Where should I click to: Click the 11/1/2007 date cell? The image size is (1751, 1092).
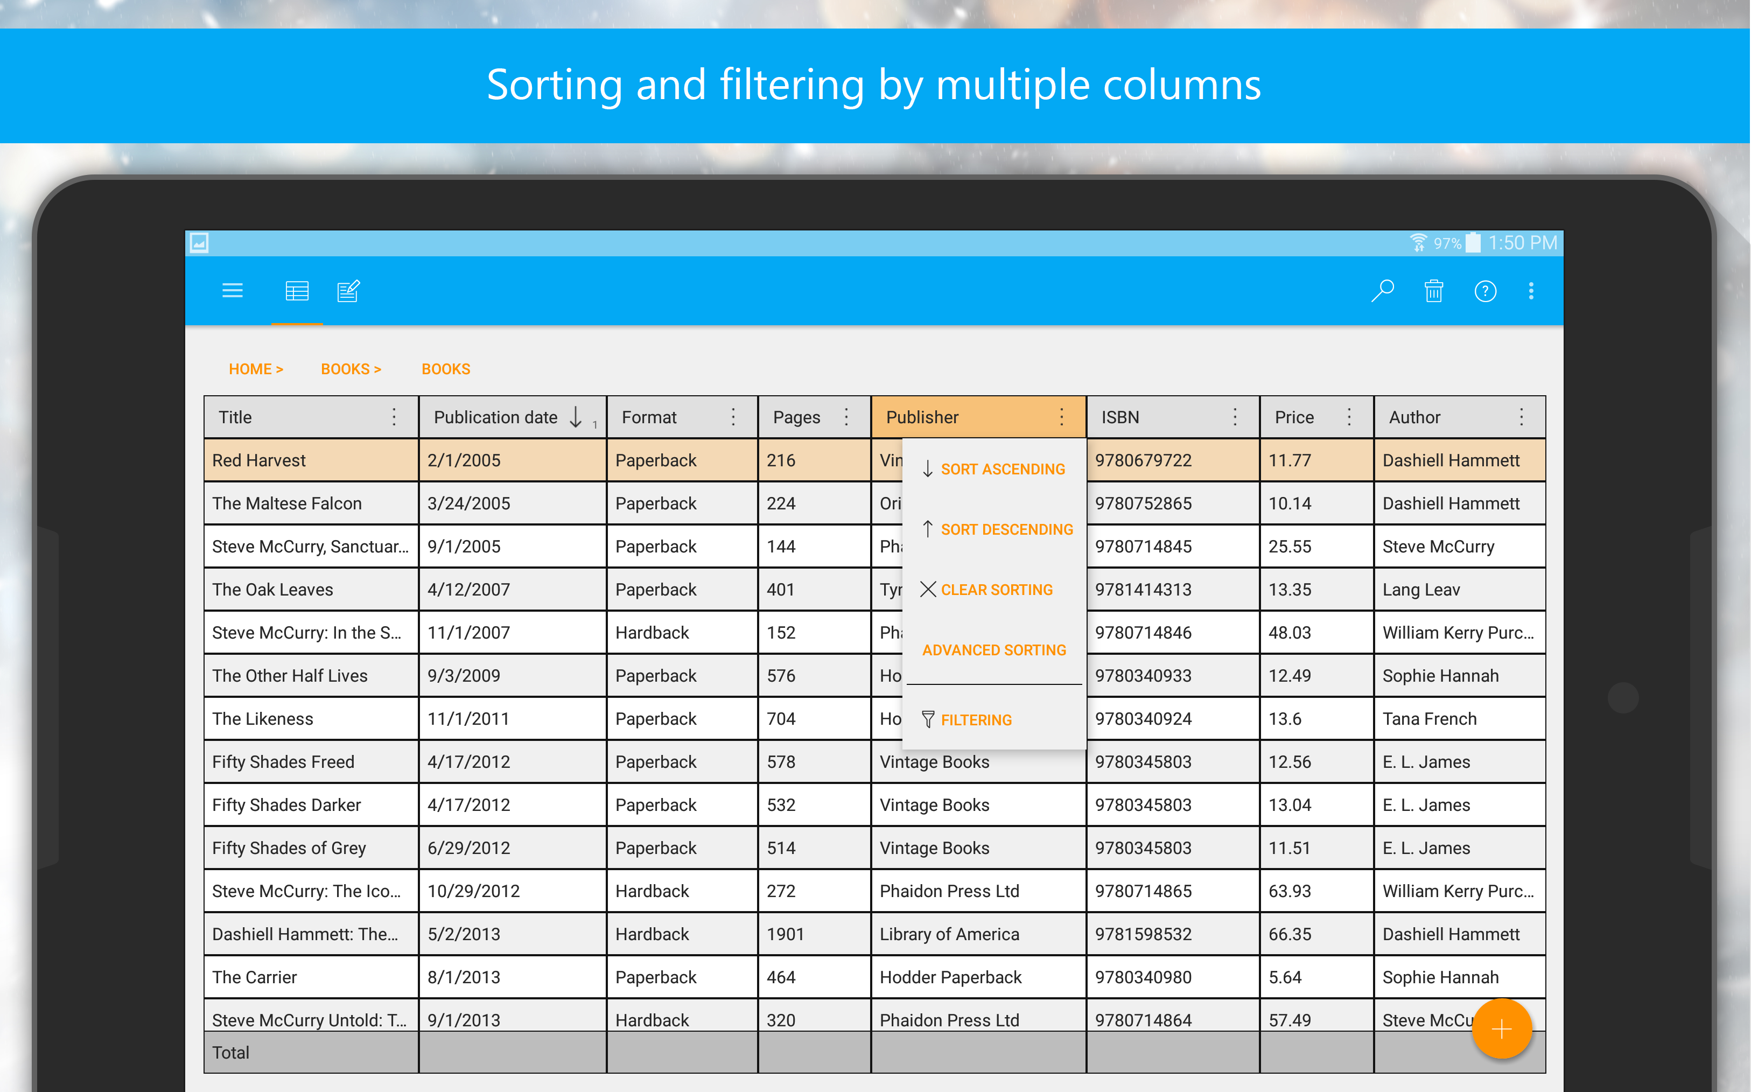point(513,633)
